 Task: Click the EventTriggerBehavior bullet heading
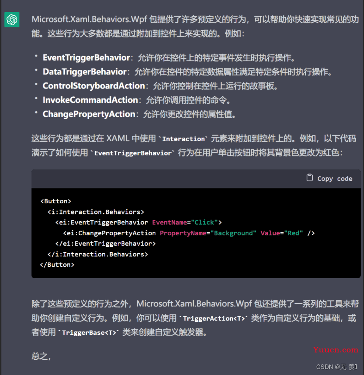[86, 57]
